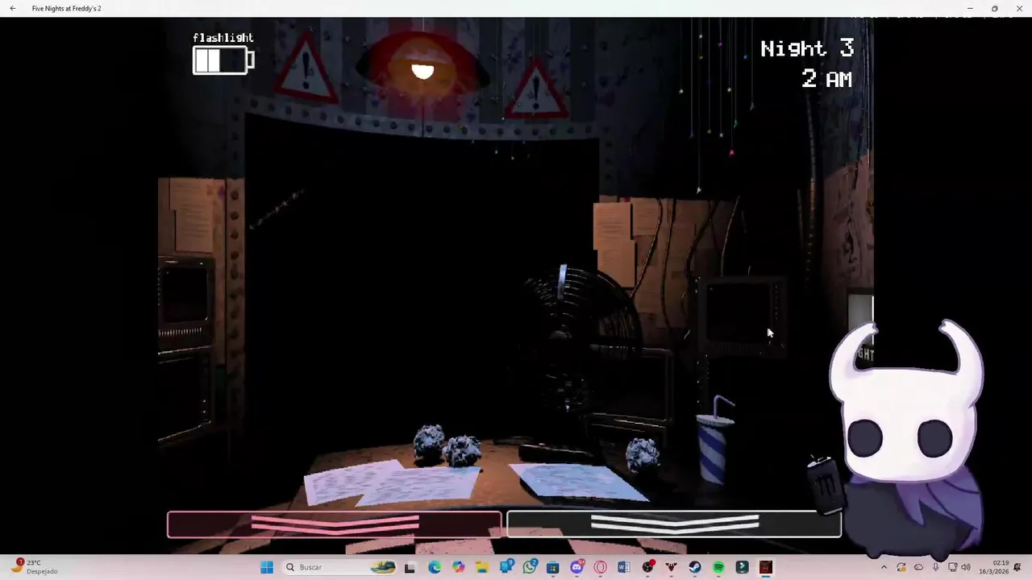Image resolution: width=1032 pixels, height=580 pixels.
Task: Click the flashlight battery indicator
Action: click(223, 60)
